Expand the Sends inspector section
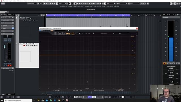Image resolution: width=181 pixels, height=102 pixels. 7,31
